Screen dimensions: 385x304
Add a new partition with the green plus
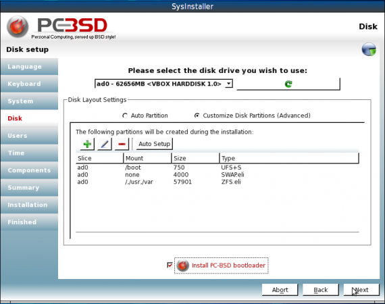pos(87,144)
